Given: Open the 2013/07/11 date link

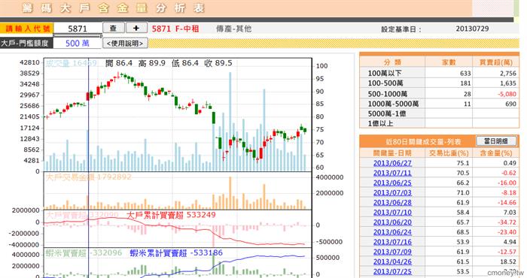Looking at the screenshot, I should [392, 173].
